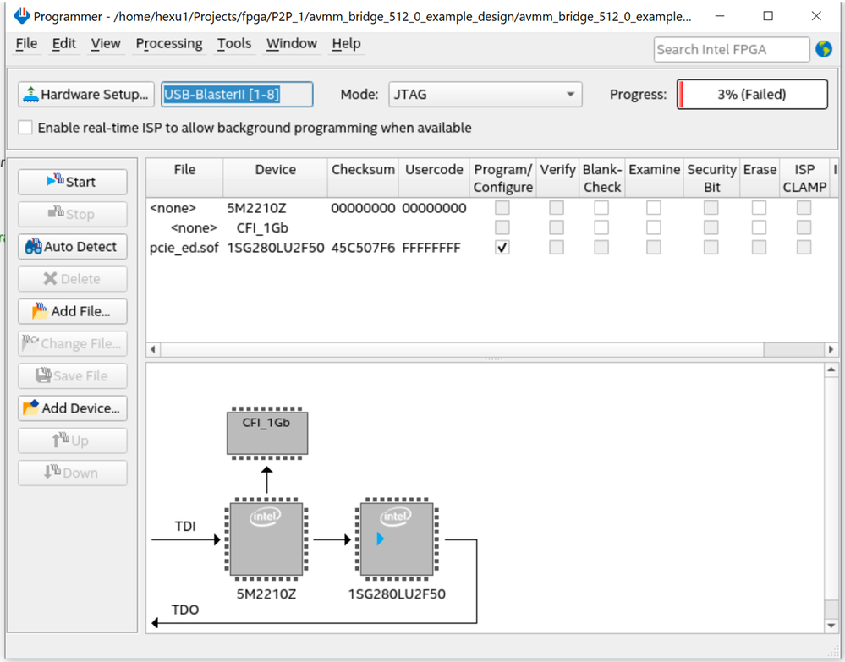Click the Search Intel FPGA field
845x662 pixels.
[x=732, y=50]
